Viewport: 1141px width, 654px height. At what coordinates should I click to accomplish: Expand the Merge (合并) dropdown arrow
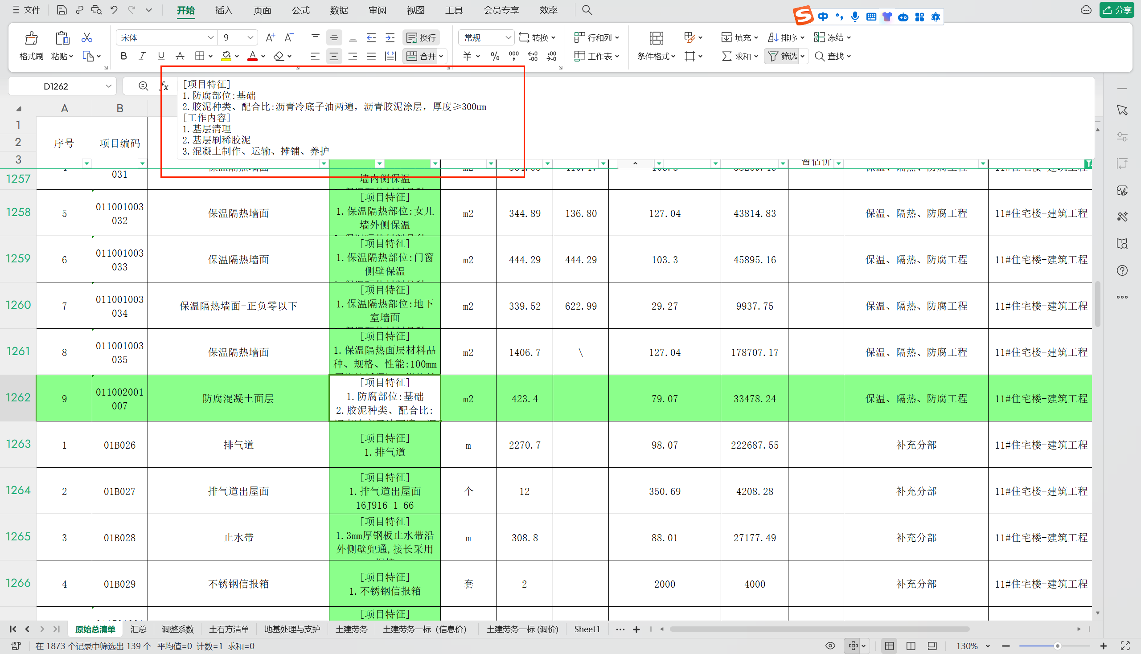[x=441, y=56]
